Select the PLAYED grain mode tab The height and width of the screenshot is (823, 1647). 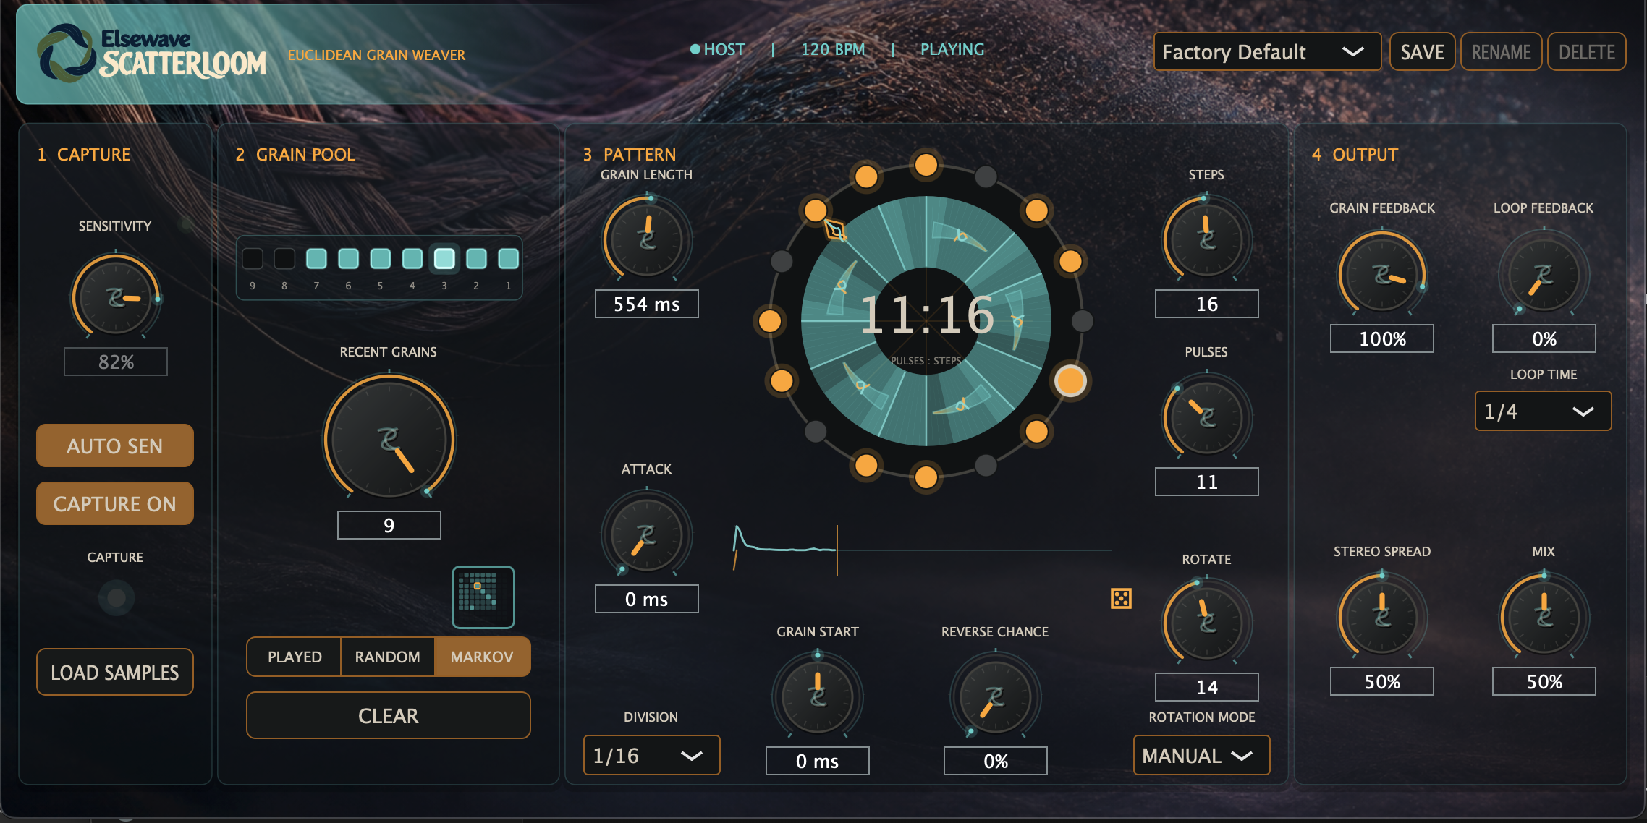[295, 657]
